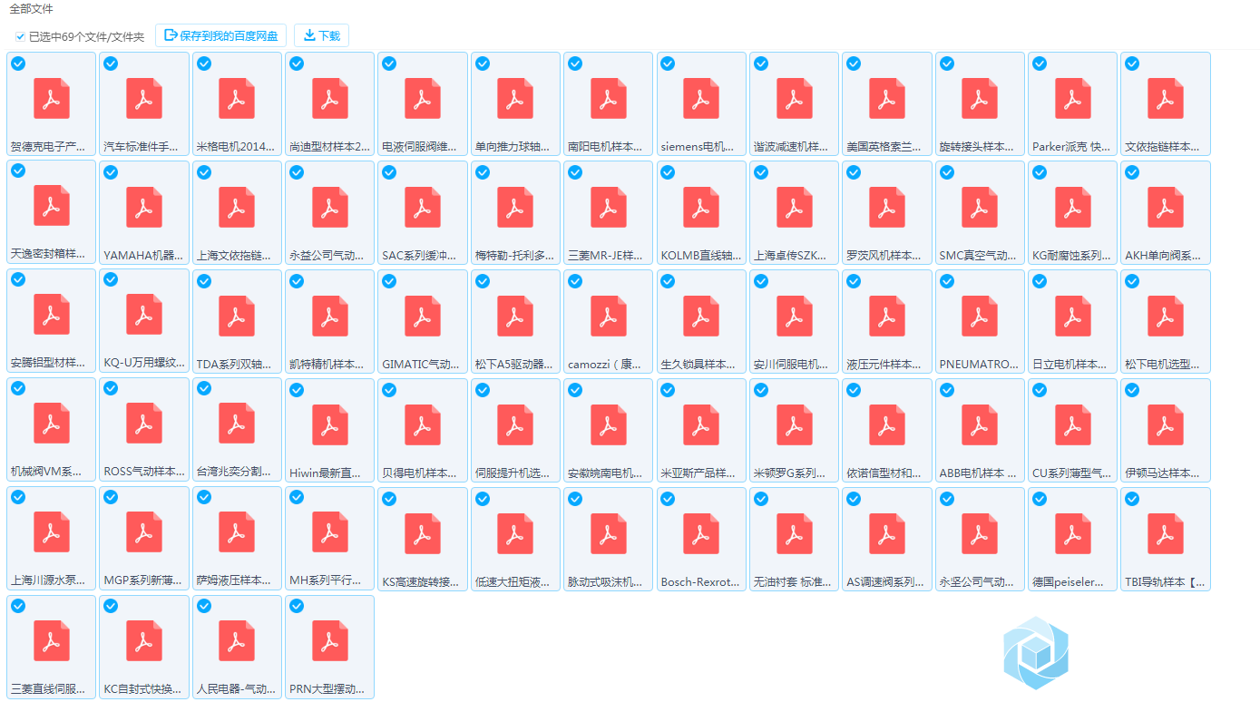
Task: Open the KG耐腐蚀系列 PDF icon
Action: pos(1072,207)
